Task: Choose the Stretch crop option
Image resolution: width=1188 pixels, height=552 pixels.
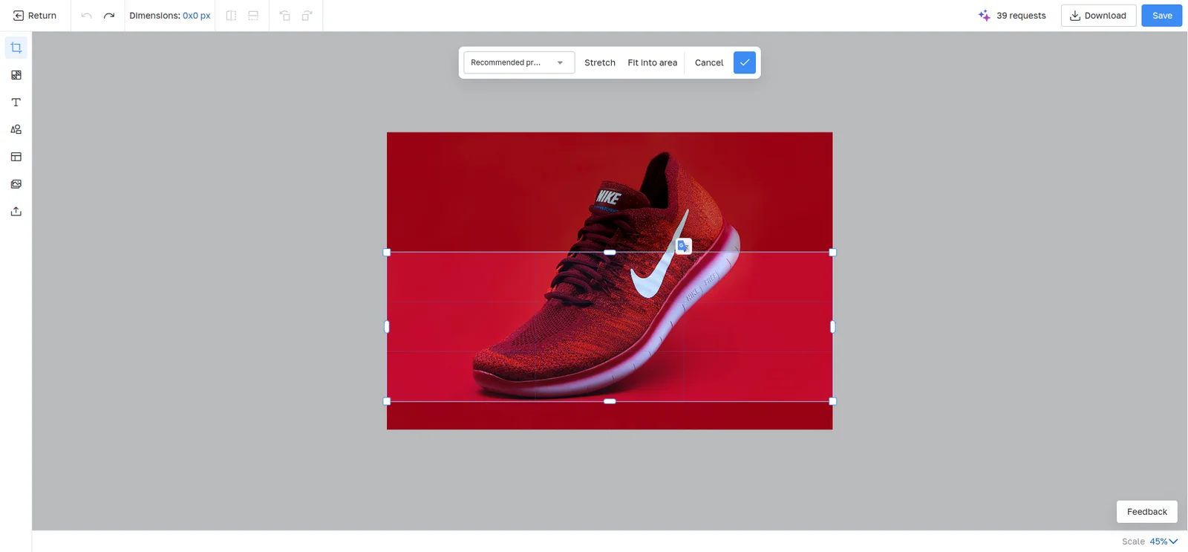Action: [600, 62]
